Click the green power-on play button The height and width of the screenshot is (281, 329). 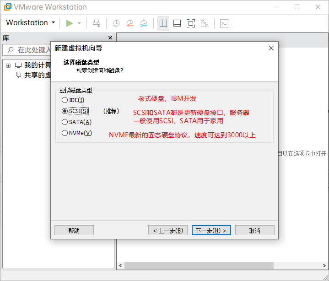pos(70,23)
